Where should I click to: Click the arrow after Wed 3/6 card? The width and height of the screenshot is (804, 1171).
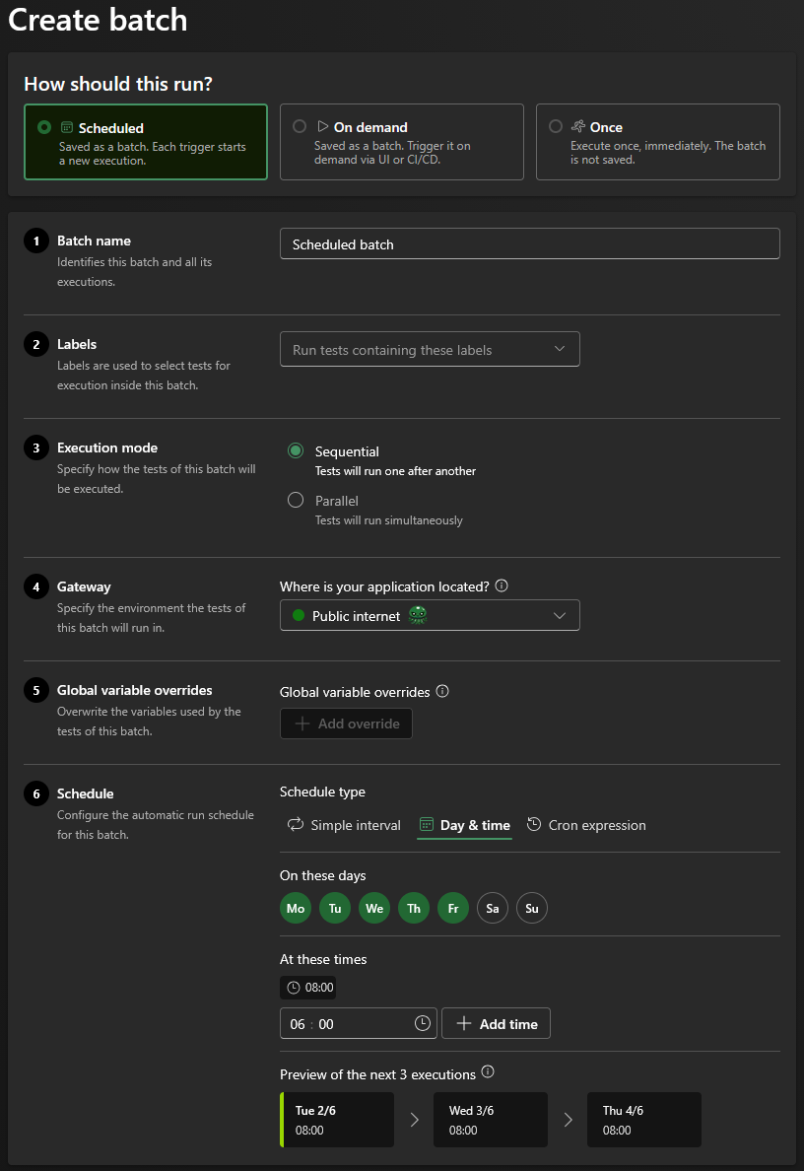click(569, 1120)
